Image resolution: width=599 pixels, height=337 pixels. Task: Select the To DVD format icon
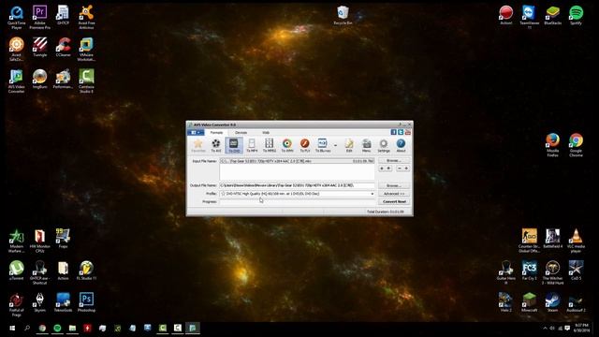pyautogui.click(x=234, y=145)
